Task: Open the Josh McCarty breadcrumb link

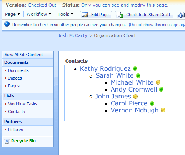Action: [72, 35]
